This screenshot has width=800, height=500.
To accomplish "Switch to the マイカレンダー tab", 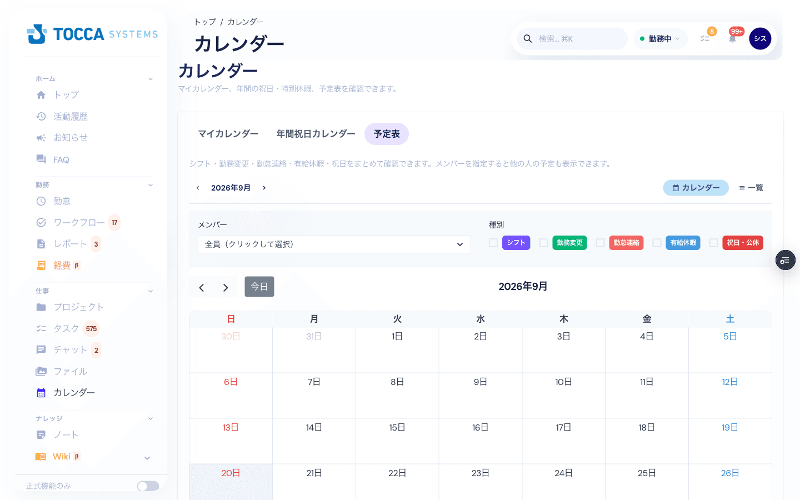I will point(228,134).
